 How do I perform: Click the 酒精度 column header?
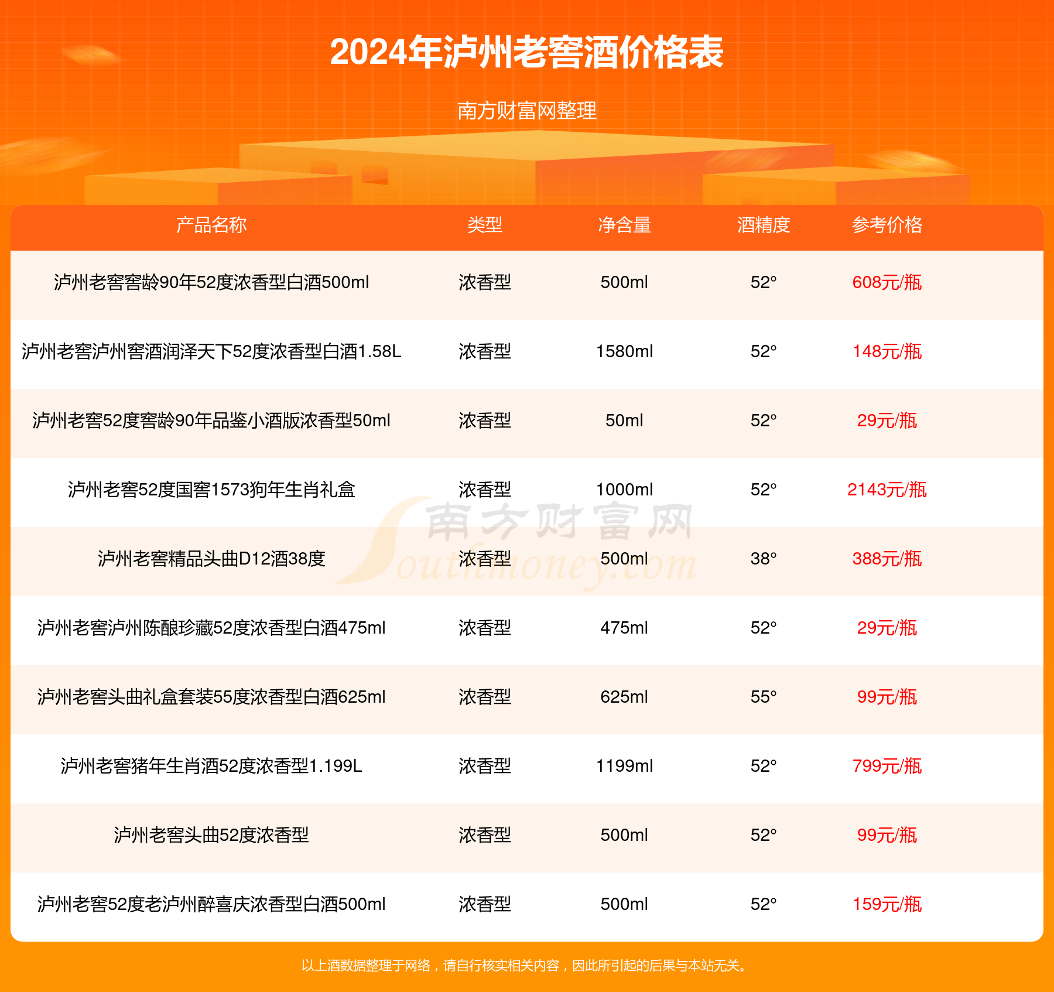[x=764, y=225]
